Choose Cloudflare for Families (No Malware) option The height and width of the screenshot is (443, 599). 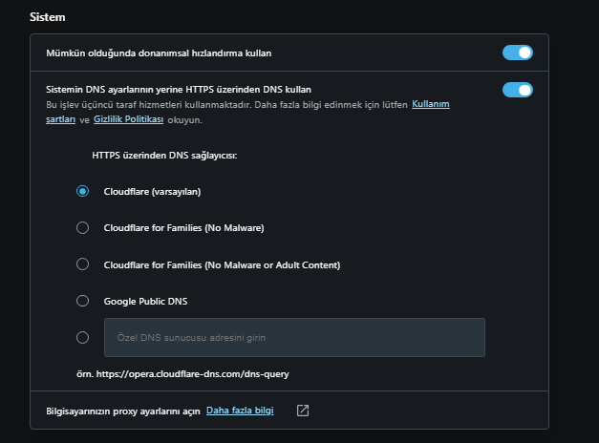(x=82, y=227)
